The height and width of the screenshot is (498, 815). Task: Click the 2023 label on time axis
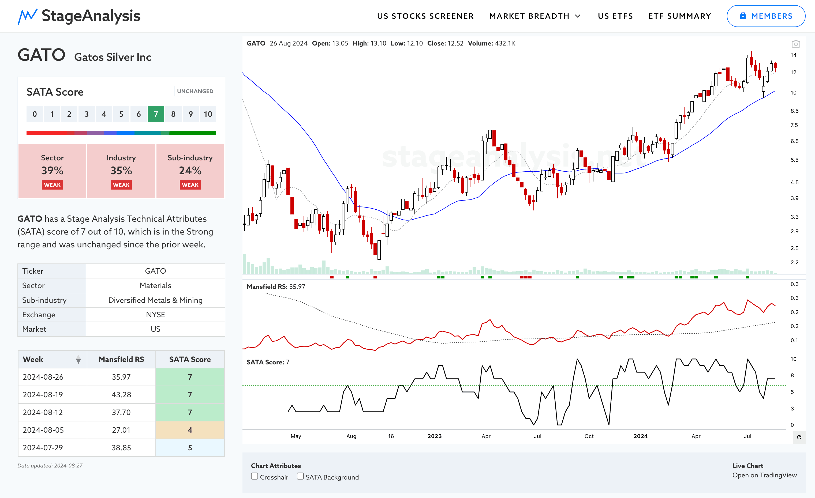coord(434,436)
